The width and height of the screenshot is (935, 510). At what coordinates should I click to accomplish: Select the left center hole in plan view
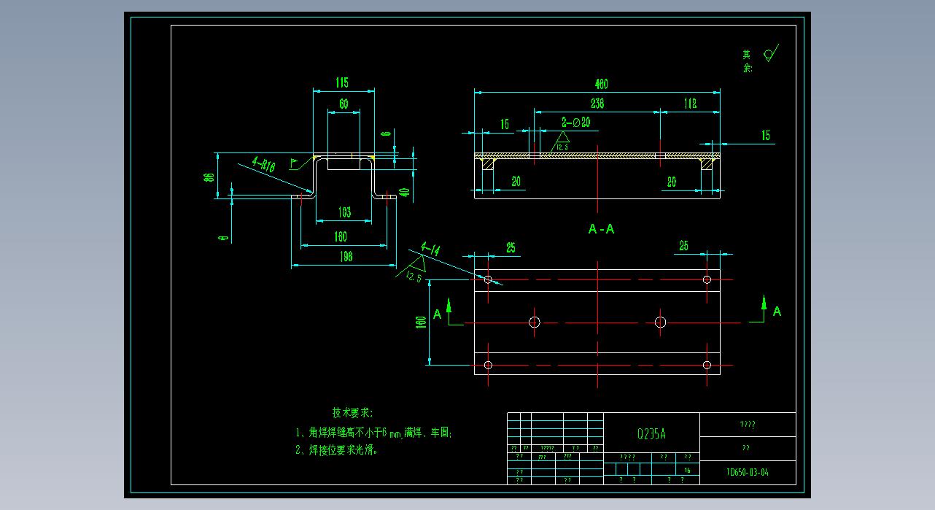(x=534, y=322)
